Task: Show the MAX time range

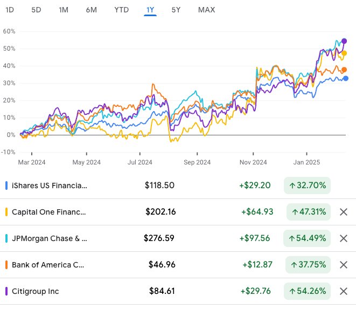Action: [x=207, y=10]
